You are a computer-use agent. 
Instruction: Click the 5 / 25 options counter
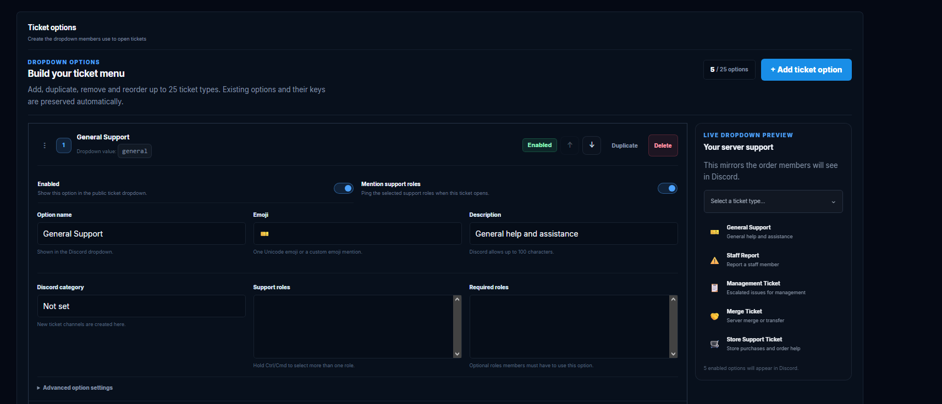pyautogui.click(x=729, y=70)
